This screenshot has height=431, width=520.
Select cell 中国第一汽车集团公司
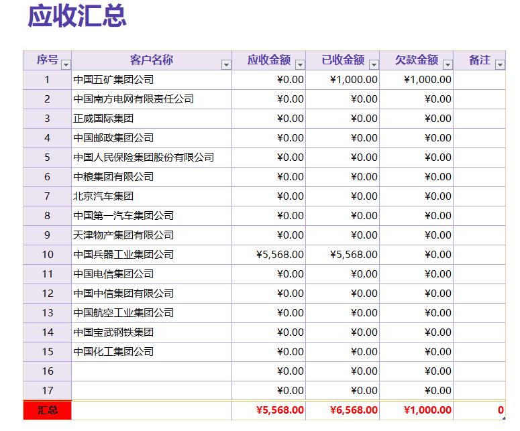tap(152, 216)
